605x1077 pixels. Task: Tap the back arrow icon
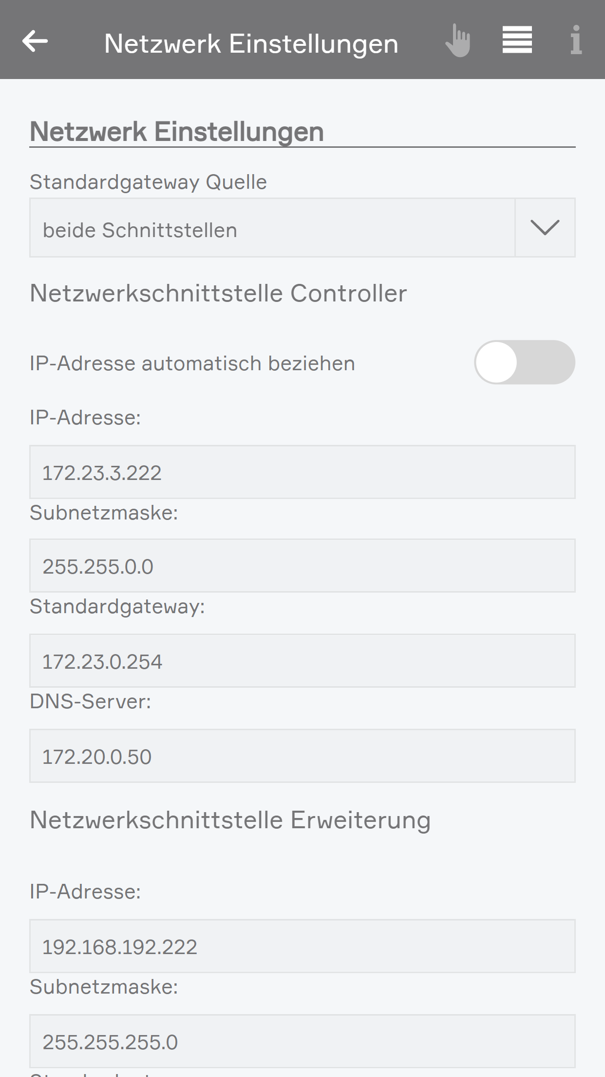pyautogui.click(x=35, y=41)
